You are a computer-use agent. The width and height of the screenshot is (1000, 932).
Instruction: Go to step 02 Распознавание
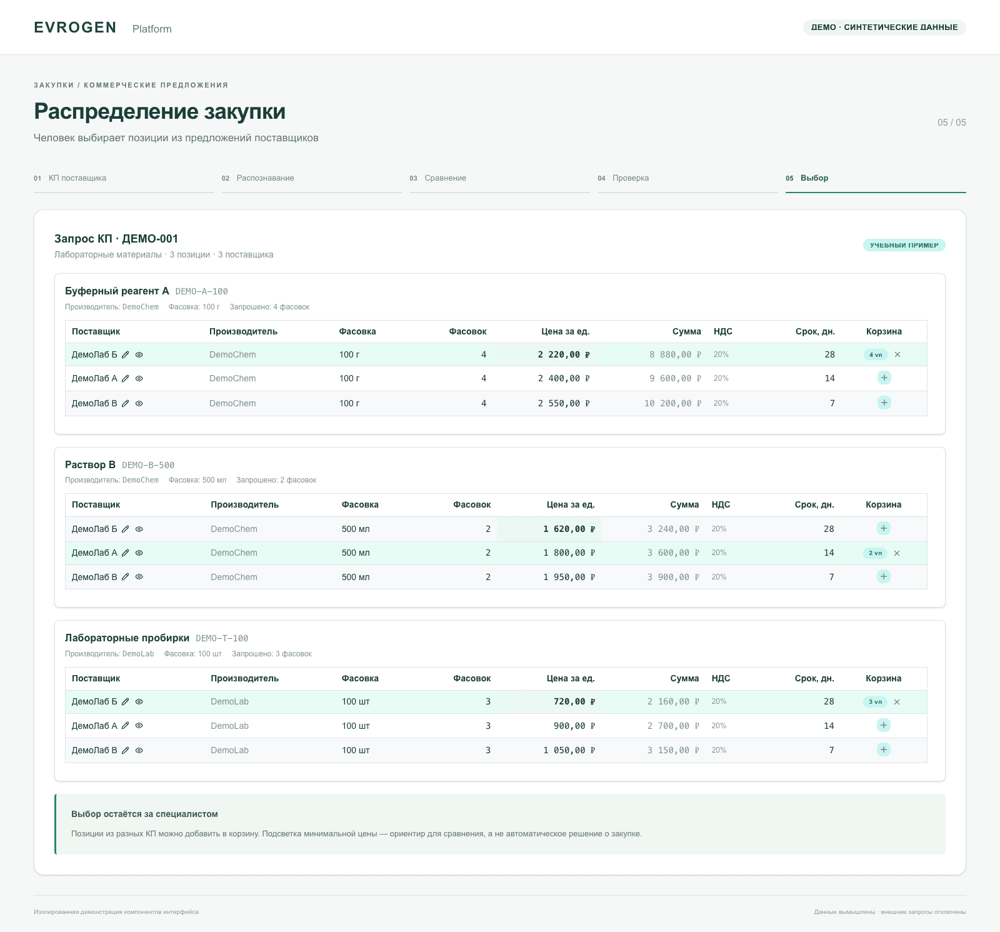click(x=312, y=178)
